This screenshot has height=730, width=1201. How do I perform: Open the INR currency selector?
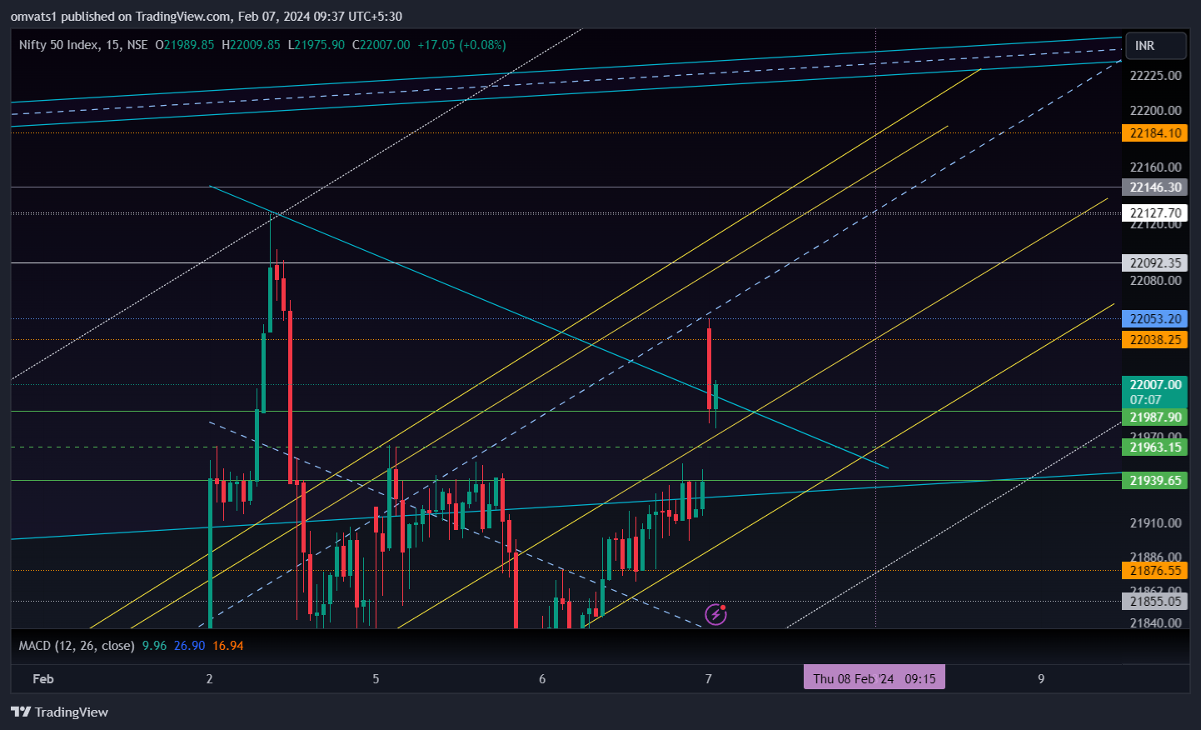[x=1156, y=46]
